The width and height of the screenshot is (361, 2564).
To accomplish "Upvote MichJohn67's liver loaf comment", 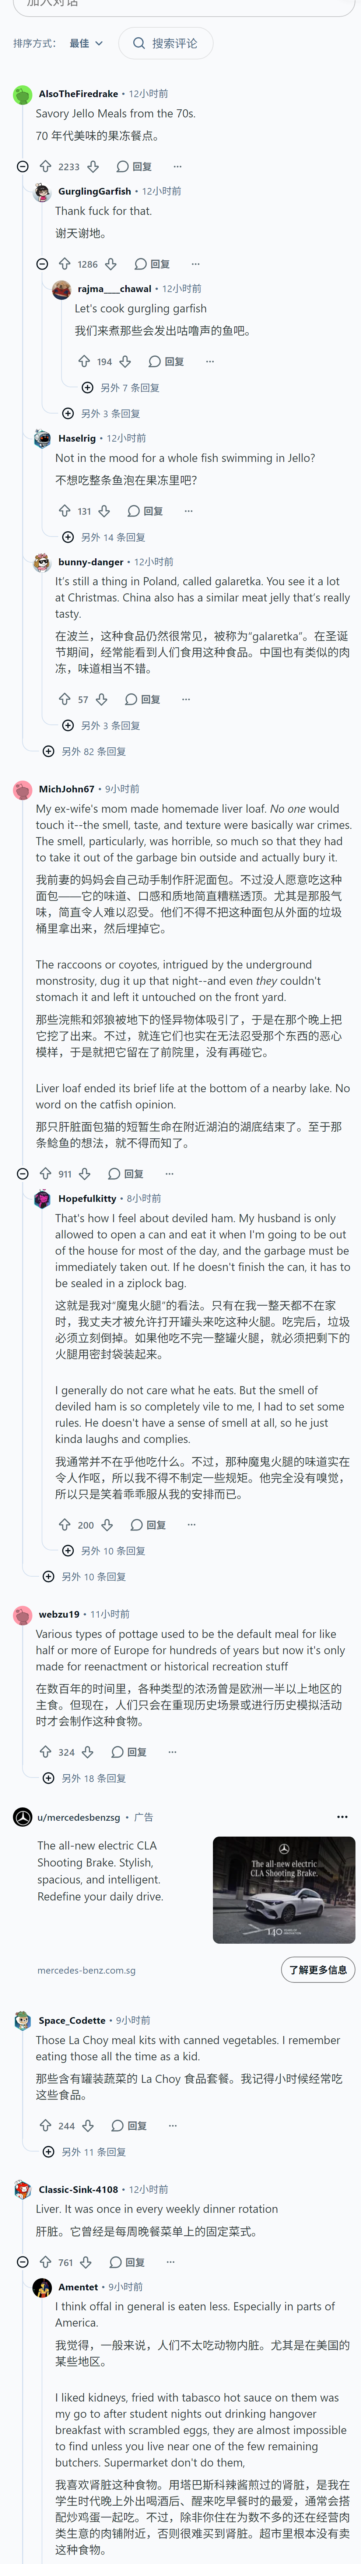I will (x=45, y=1173).
